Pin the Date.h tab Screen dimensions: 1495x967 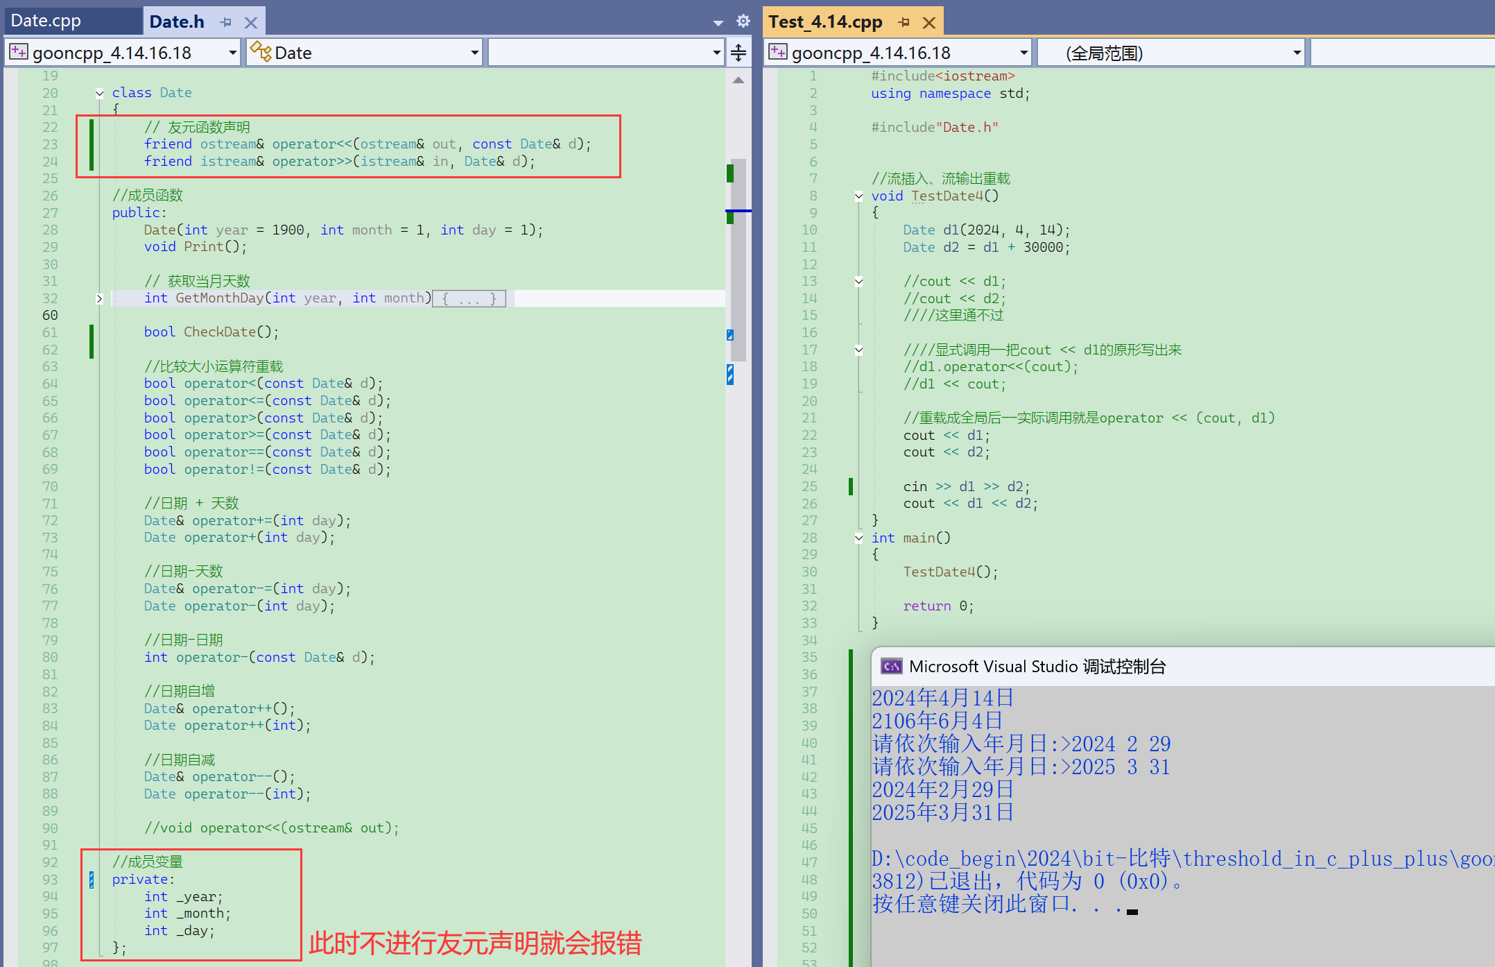point(225,22)
